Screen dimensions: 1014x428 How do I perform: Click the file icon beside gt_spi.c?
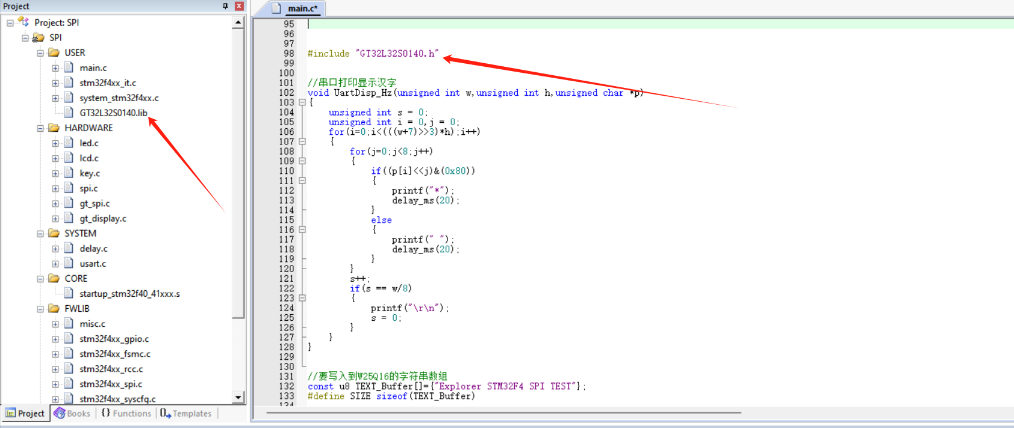point(69,203)
